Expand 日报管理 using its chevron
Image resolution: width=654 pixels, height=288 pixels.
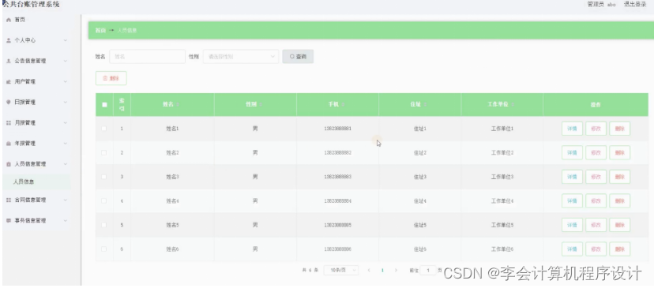[x=66, y=102]
